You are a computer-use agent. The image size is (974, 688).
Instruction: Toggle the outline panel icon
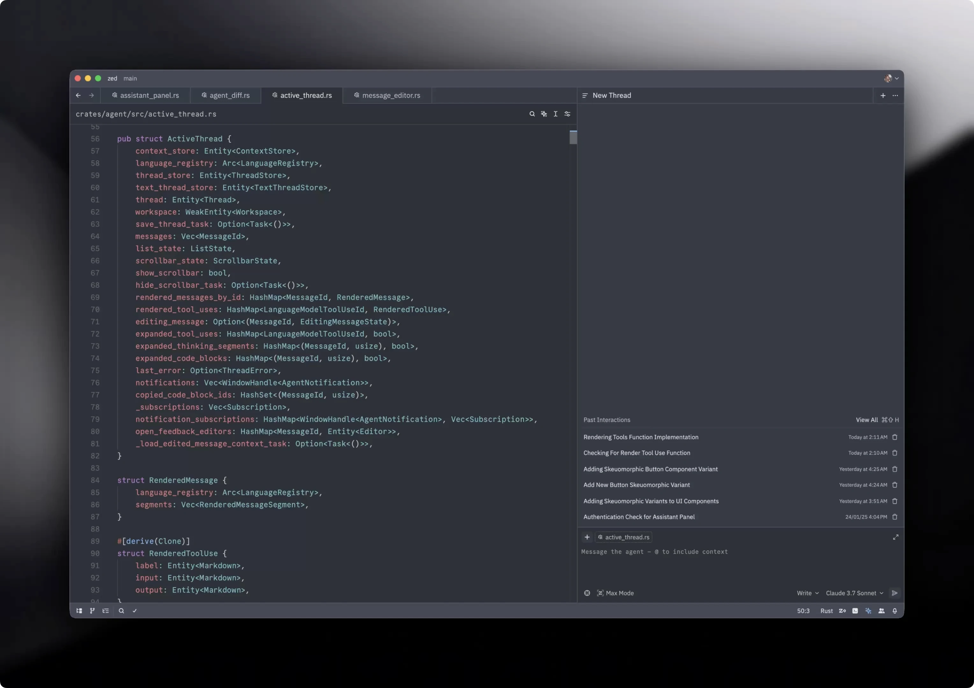pos(105,611)
